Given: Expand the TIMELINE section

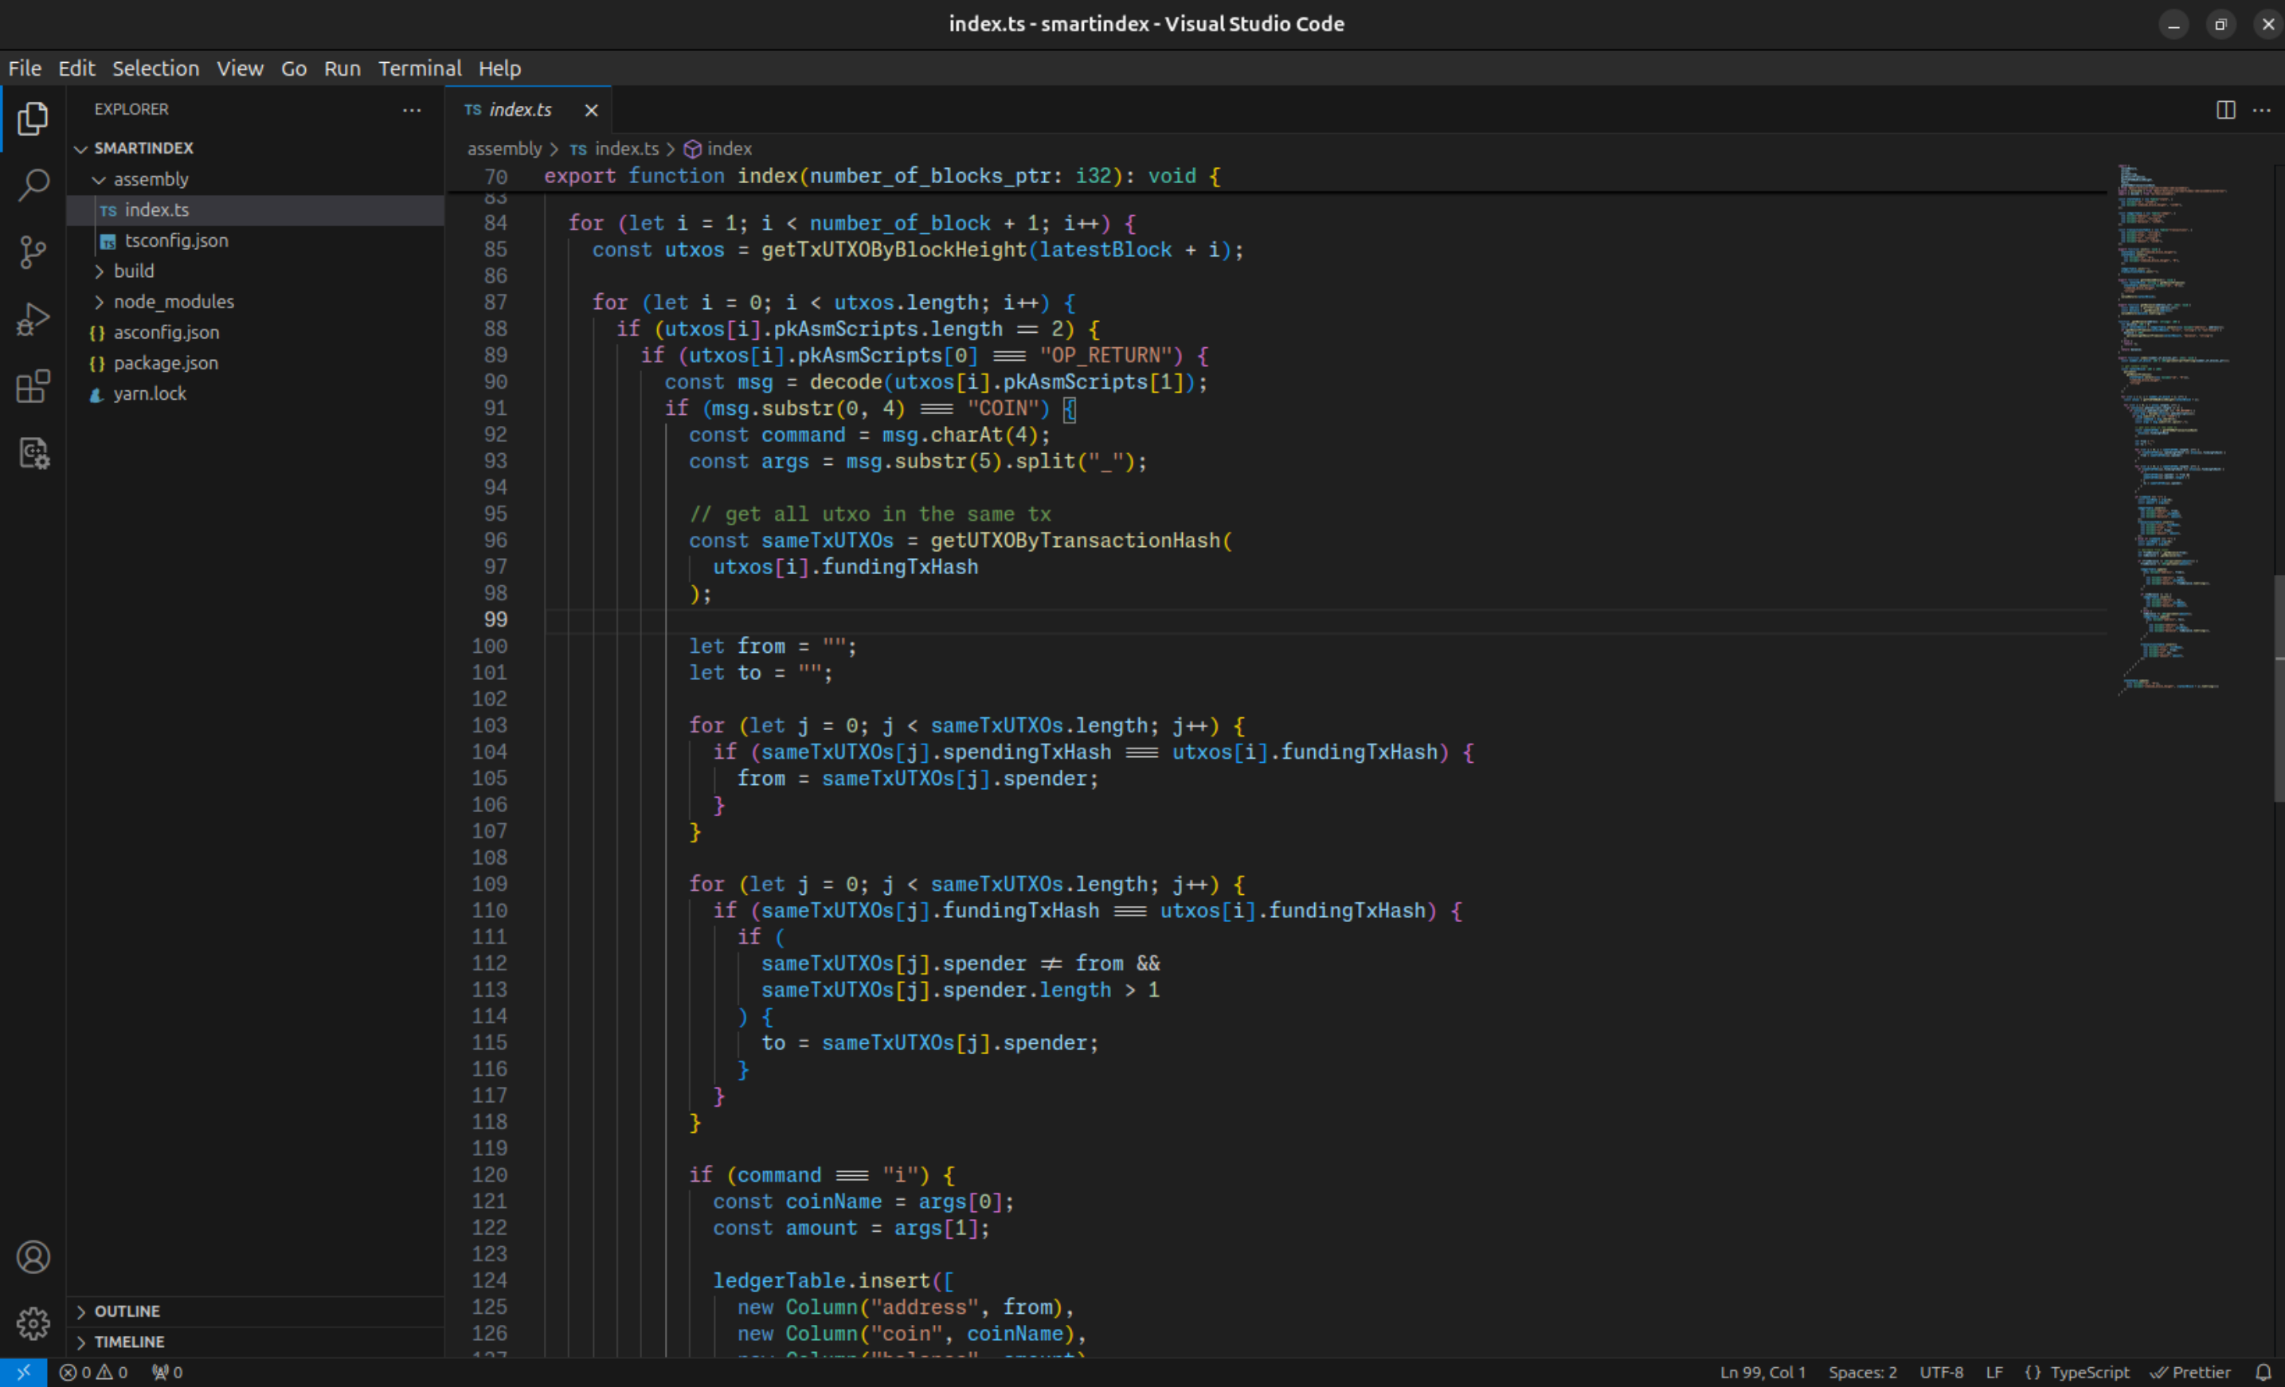Looking at the screenshot, I should point(129,1342).
